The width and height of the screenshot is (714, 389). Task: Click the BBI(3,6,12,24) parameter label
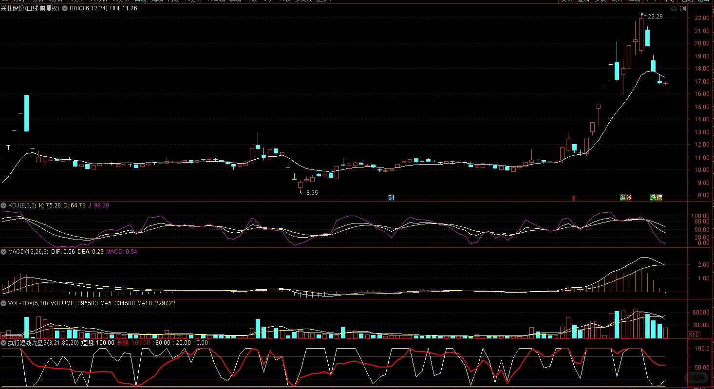tap(89, 8)
